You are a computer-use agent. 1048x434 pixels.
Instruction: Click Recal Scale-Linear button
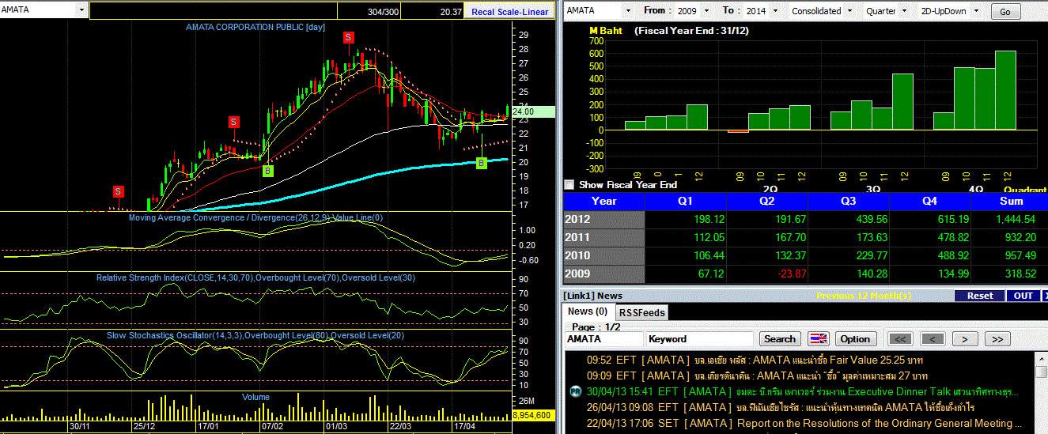509,11
